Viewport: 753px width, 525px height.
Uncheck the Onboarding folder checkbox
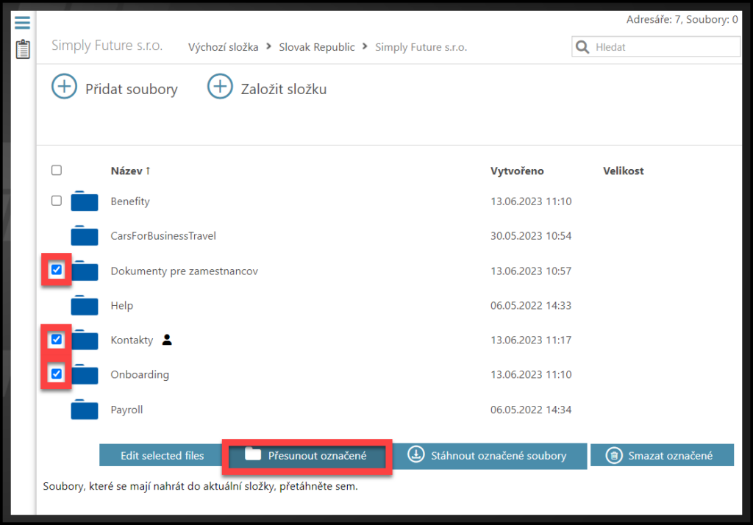[x=57, y=374]
